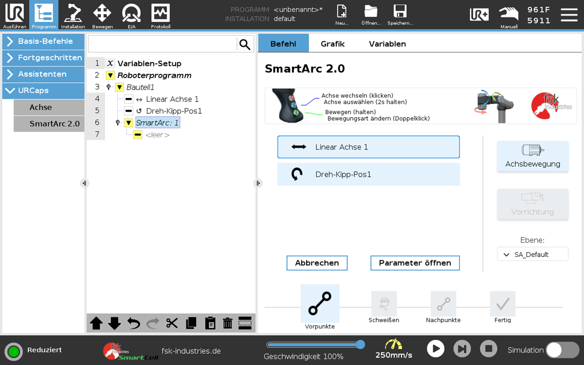Collapse the program tree panel handle
Image resolution: width=584 pixels, height=365 pixels.
click(x=258, y=183)
